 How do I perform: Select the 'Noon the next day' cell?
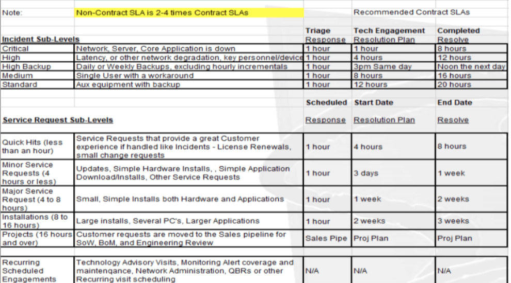pos(471,66)
